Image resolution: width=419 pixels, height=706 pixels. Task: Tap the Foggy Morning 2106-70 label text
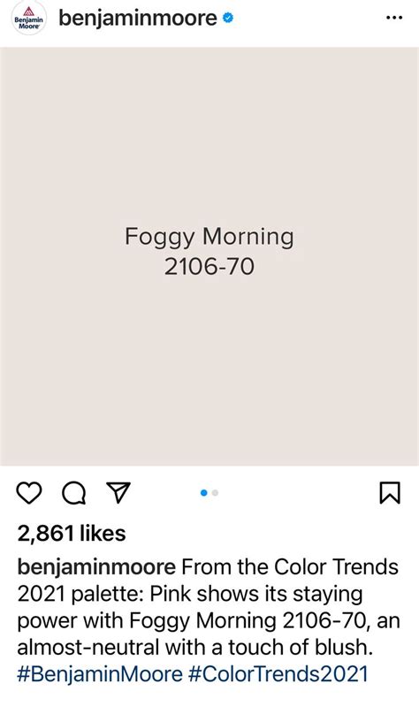point(209,251)
